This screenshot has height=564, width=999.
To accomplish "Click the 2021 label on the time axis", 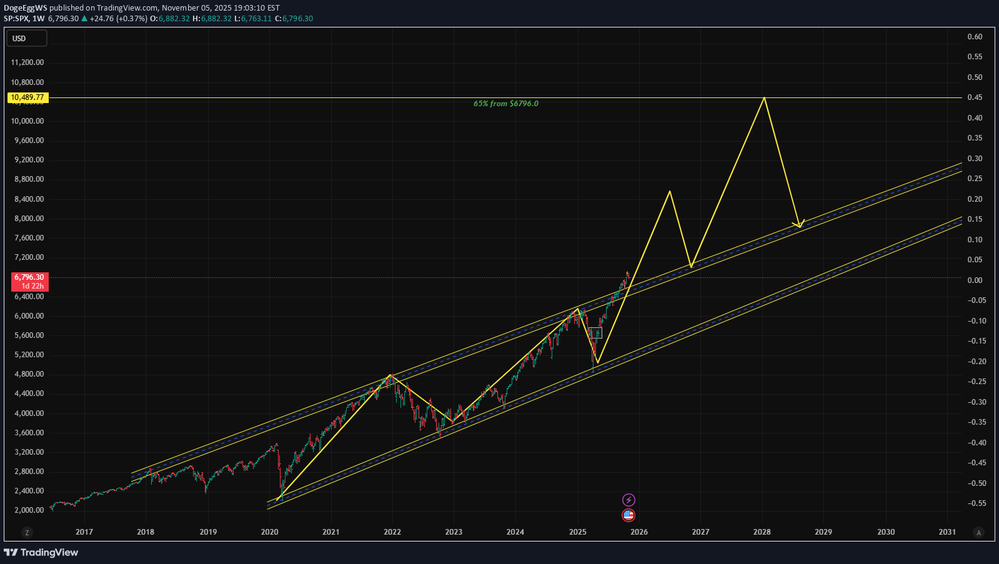I will click(x=331, y=532).
